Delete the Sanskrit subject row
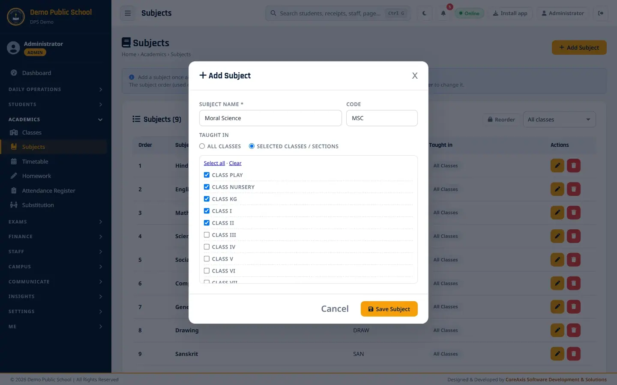Viewport: 617px width, 385px height. coord(574,354)
